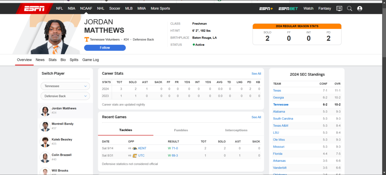
Task: Click See All for Career Stats
Action: coord(256,74)
